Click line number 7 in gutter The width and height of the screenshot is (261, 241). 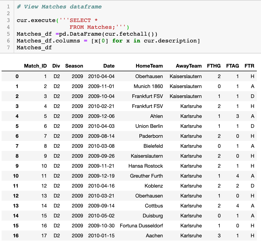[x=8, y=47]
